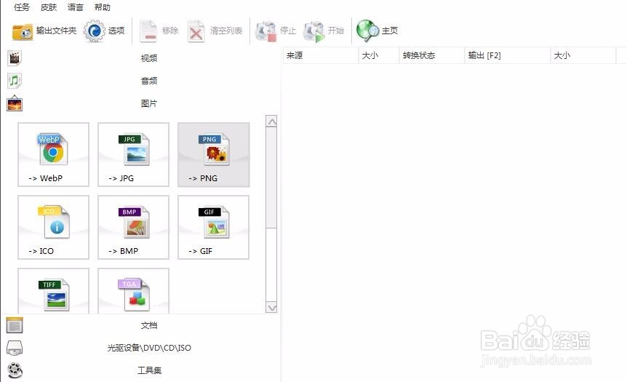
Task: Click the '-> BMP' label
Action: coord(124,251)
